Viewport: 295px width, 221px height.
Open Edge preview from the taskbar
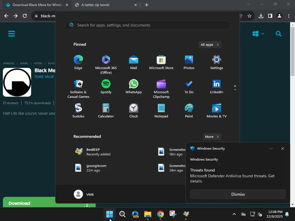(135, 214)
